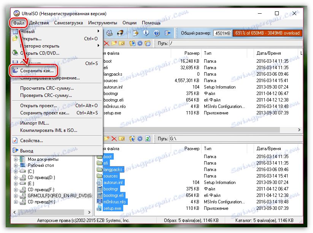This screenshot has width=313, height=233.
Task: Expand the GRMCULF(X)REO_EN-RU_DVD(G:) node
Action: pos(16,196)
